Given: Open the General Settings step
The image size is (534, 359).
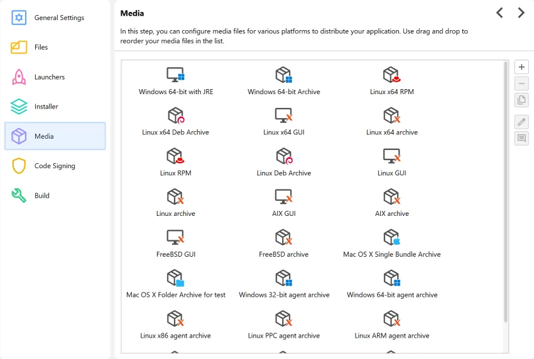Looking at the screenshot, I should pos(55,18).
